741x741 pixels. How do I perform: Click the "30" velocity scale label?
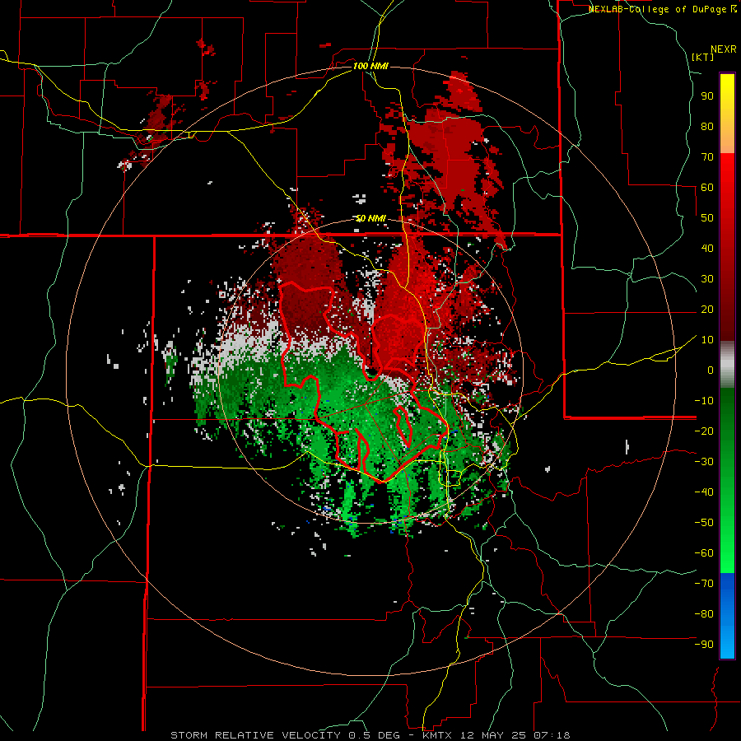click(x=707, y=279)
